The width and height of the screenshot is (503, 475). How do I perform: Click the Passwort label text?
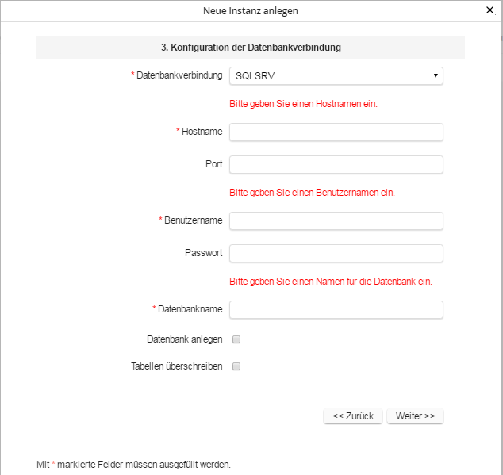[x=203, y=253]
